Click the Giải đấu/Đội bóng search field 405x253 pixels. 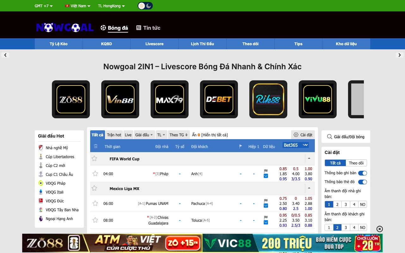click(x=346, y=137)
